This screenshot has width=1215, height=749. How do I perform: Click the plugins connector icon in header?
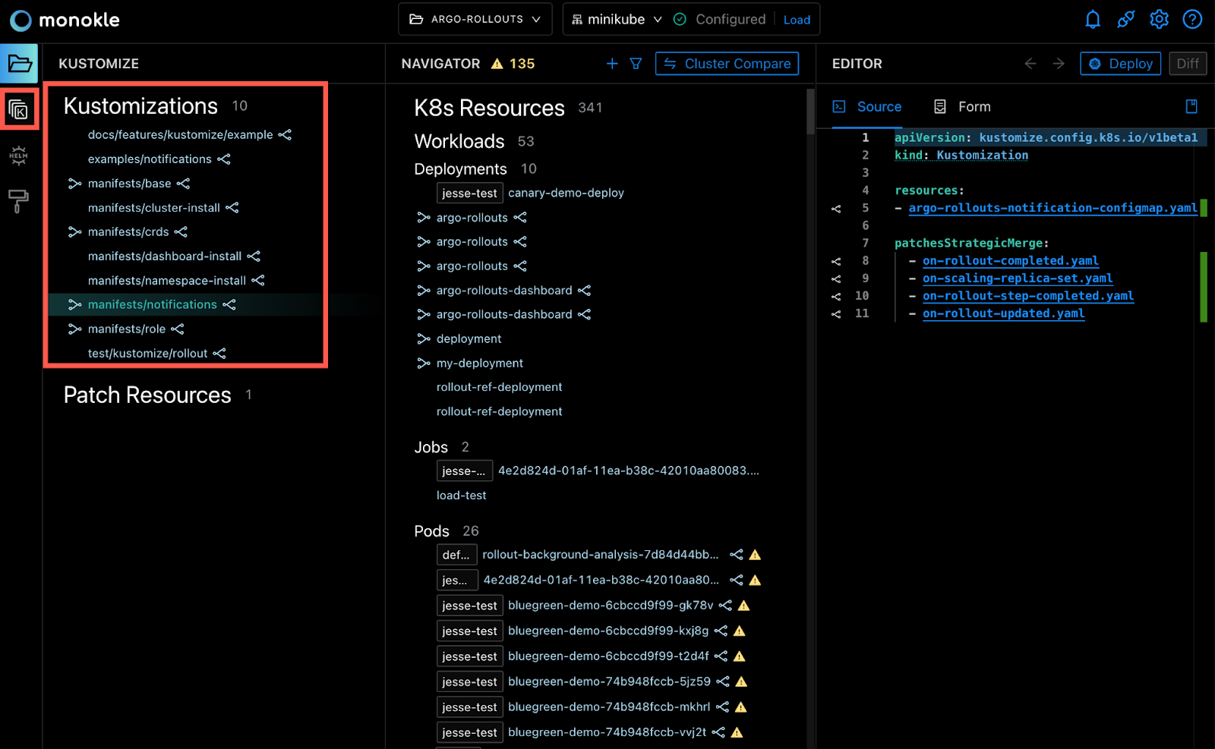point(1126,20)
